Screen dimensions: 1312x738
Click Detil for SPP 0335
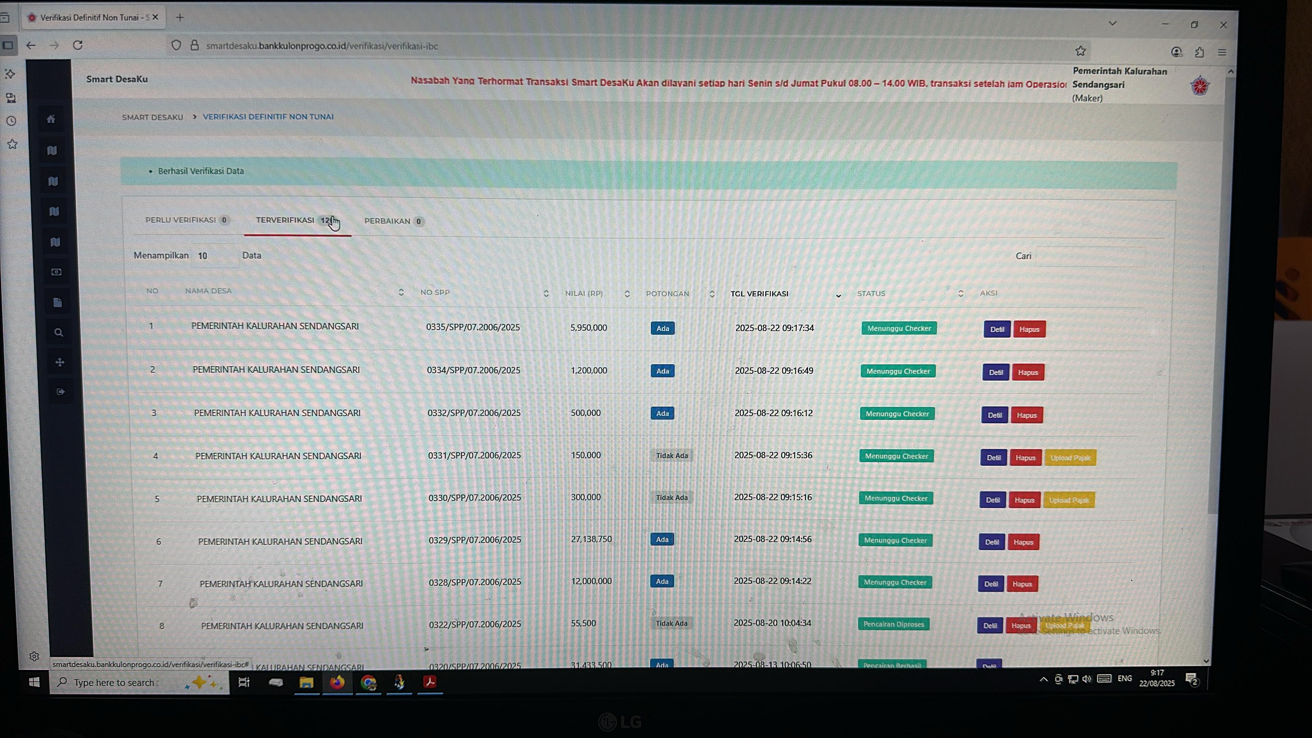click(x=997, y=329)
